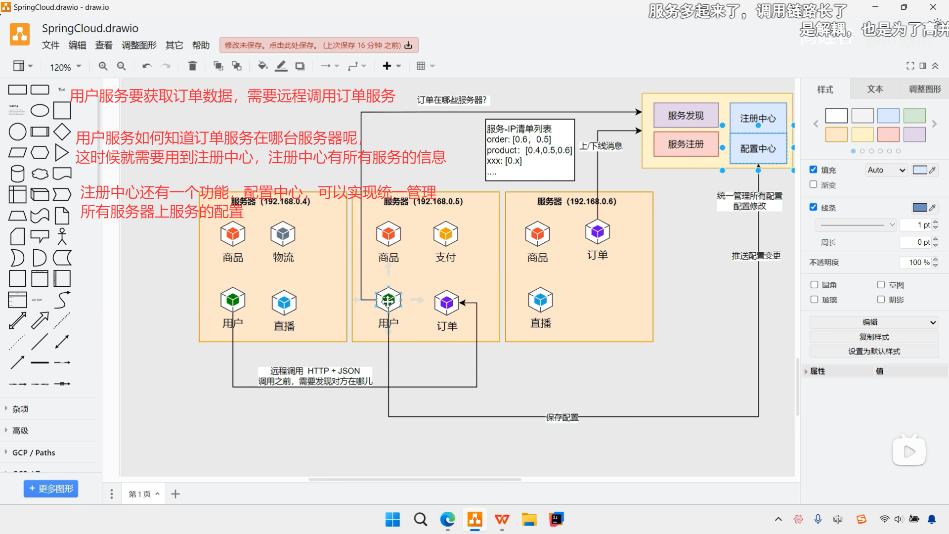The image size is (949, 534).
Task: Click the Delete (trash) toolbar icon
Action: tap(192, 66)
